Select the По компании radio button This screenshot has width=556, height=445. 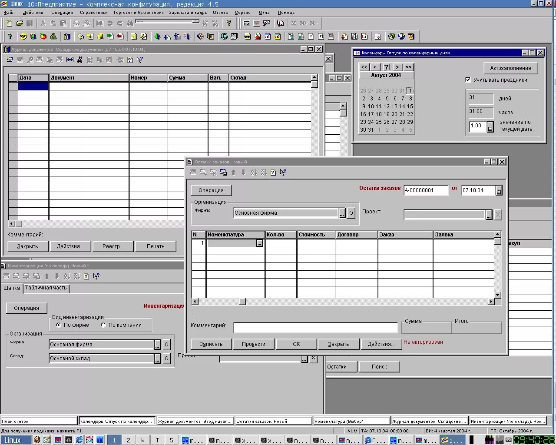[x=103, y=325]
